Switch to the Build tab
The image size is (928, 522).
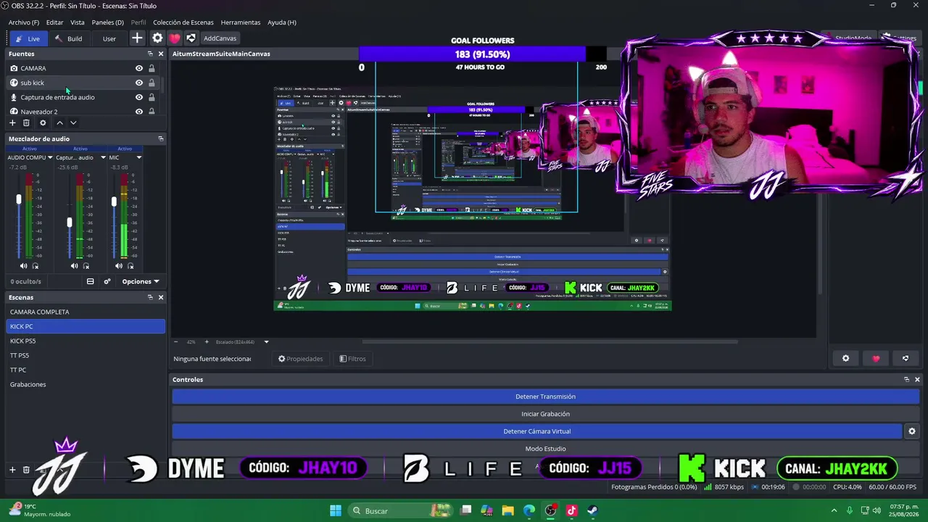(x=68, y=38)
